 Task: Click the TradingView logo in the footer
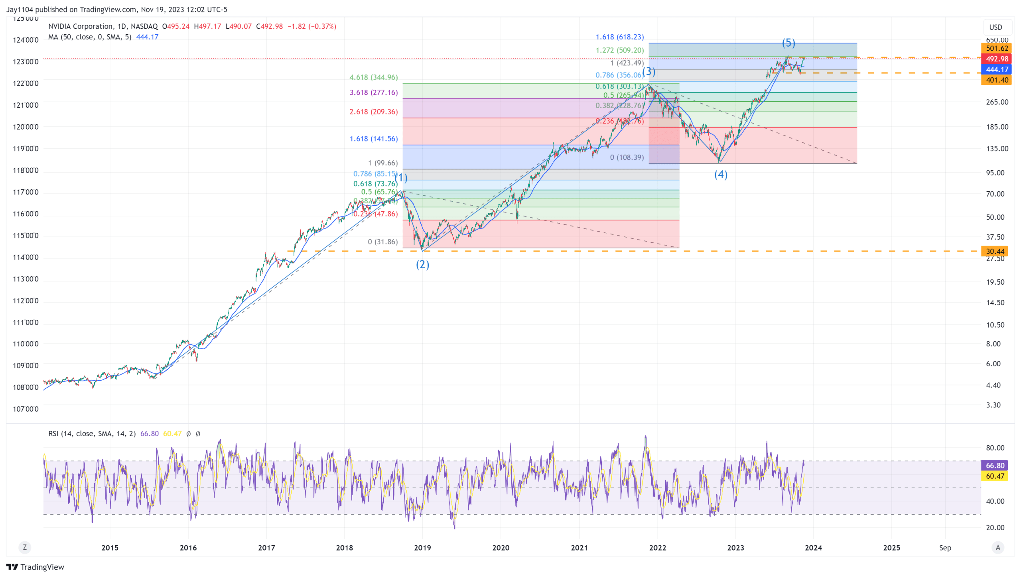click(x=35, y=567)
